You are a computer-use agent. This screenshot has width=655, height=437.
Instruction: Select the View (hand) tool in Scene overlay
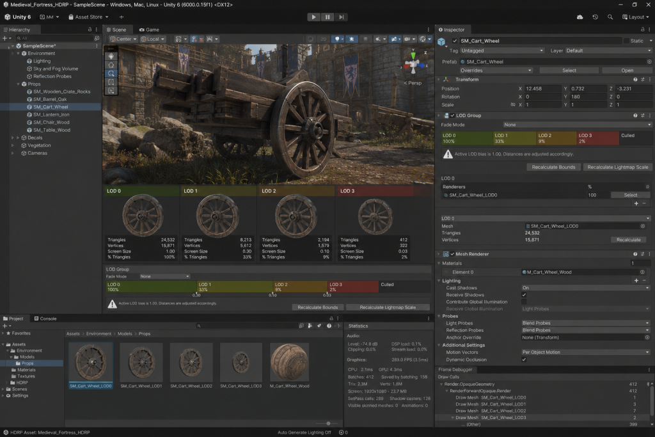click(111, 56)
